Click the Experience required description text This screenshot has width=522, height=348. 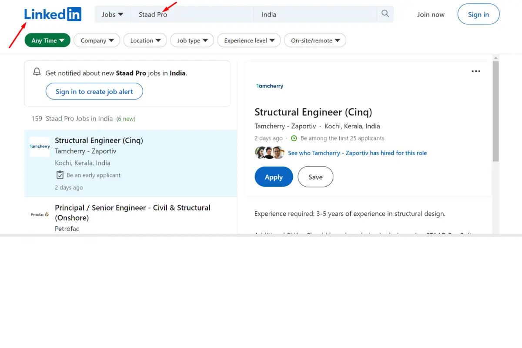350,214
